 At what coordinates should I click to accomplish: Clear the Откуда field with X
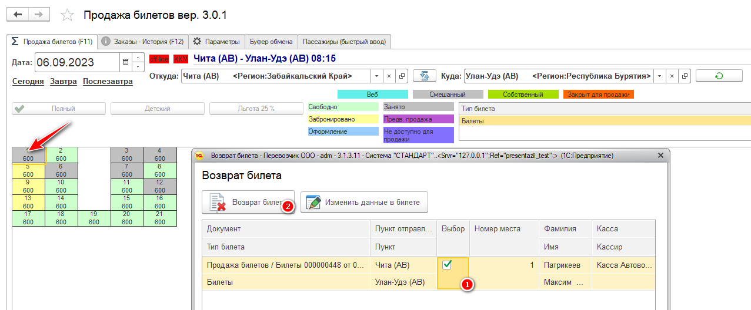(x=389, y=76)
